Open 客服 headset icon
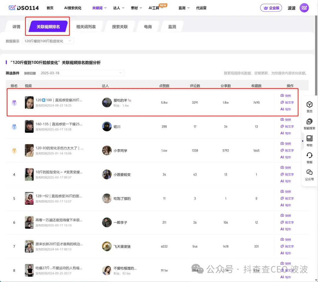 309,155
